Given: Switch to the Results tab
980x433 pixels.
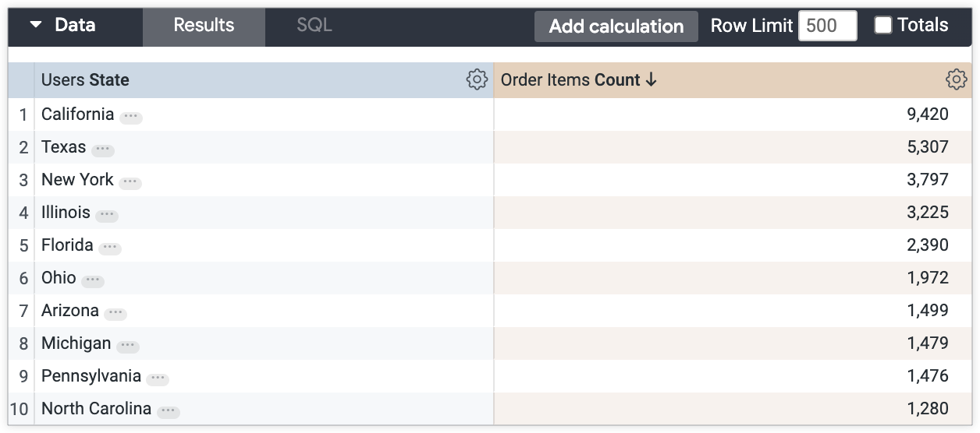Looking at the screenshot, I should click(204, 25).
